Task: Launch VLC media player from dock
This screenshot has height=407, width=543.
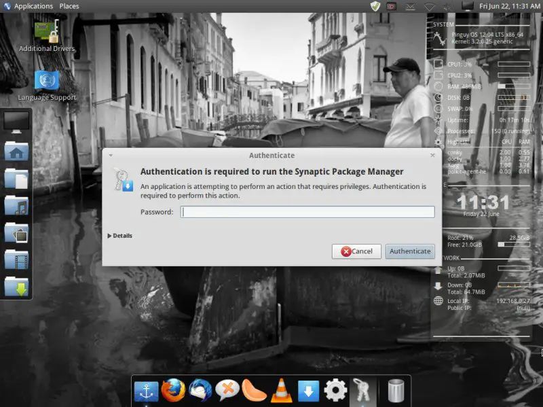Action: coord(281,391)
